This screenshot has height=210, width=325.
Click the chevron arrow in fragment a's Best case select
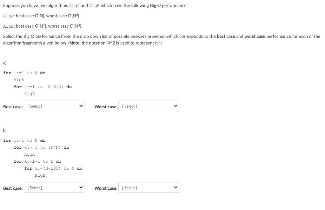81,106
